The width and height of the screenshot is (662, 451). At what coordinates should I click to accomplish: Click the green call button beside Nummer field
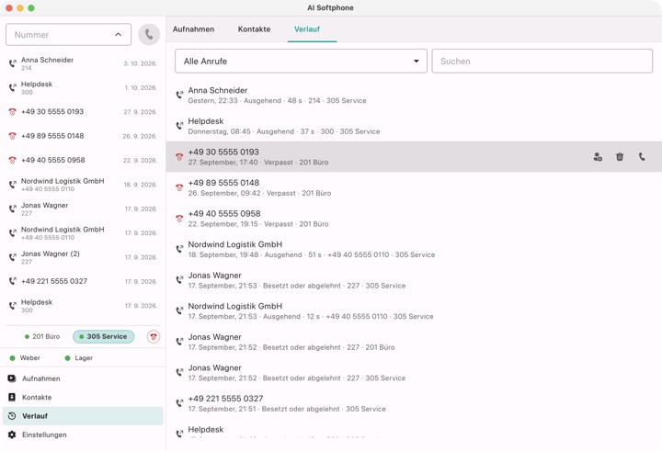149,34
